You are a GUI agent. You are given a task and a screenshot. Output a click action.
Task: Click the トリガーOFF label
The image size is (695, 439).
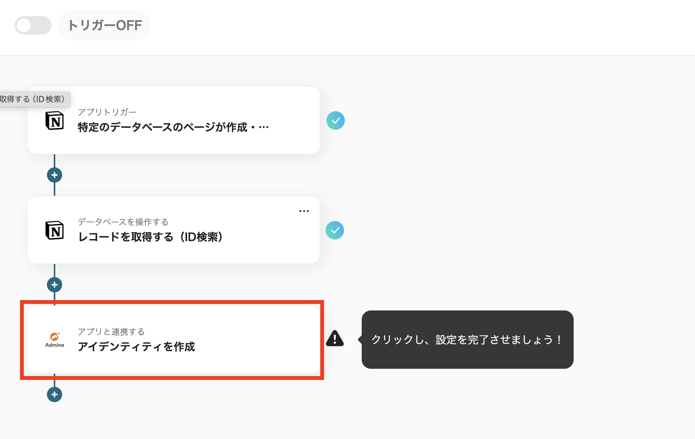[x=105, y=25]
